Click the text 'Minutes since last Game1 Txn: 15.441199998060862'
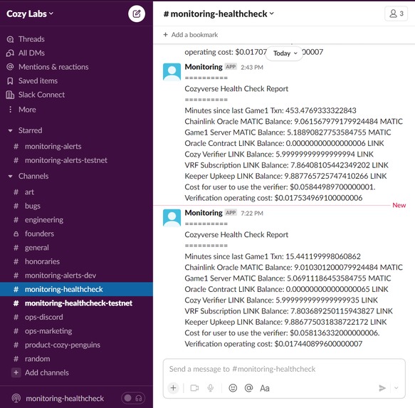The width and height of the screenshot is (415, 408). pyautogui.click(x=273, y=256)
